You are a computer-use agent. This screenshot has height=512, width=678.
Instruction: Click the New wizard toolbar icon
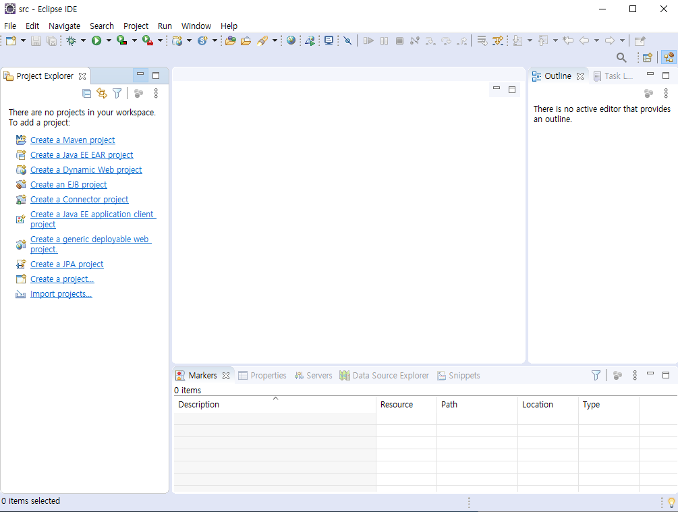(x=11, y=40)
